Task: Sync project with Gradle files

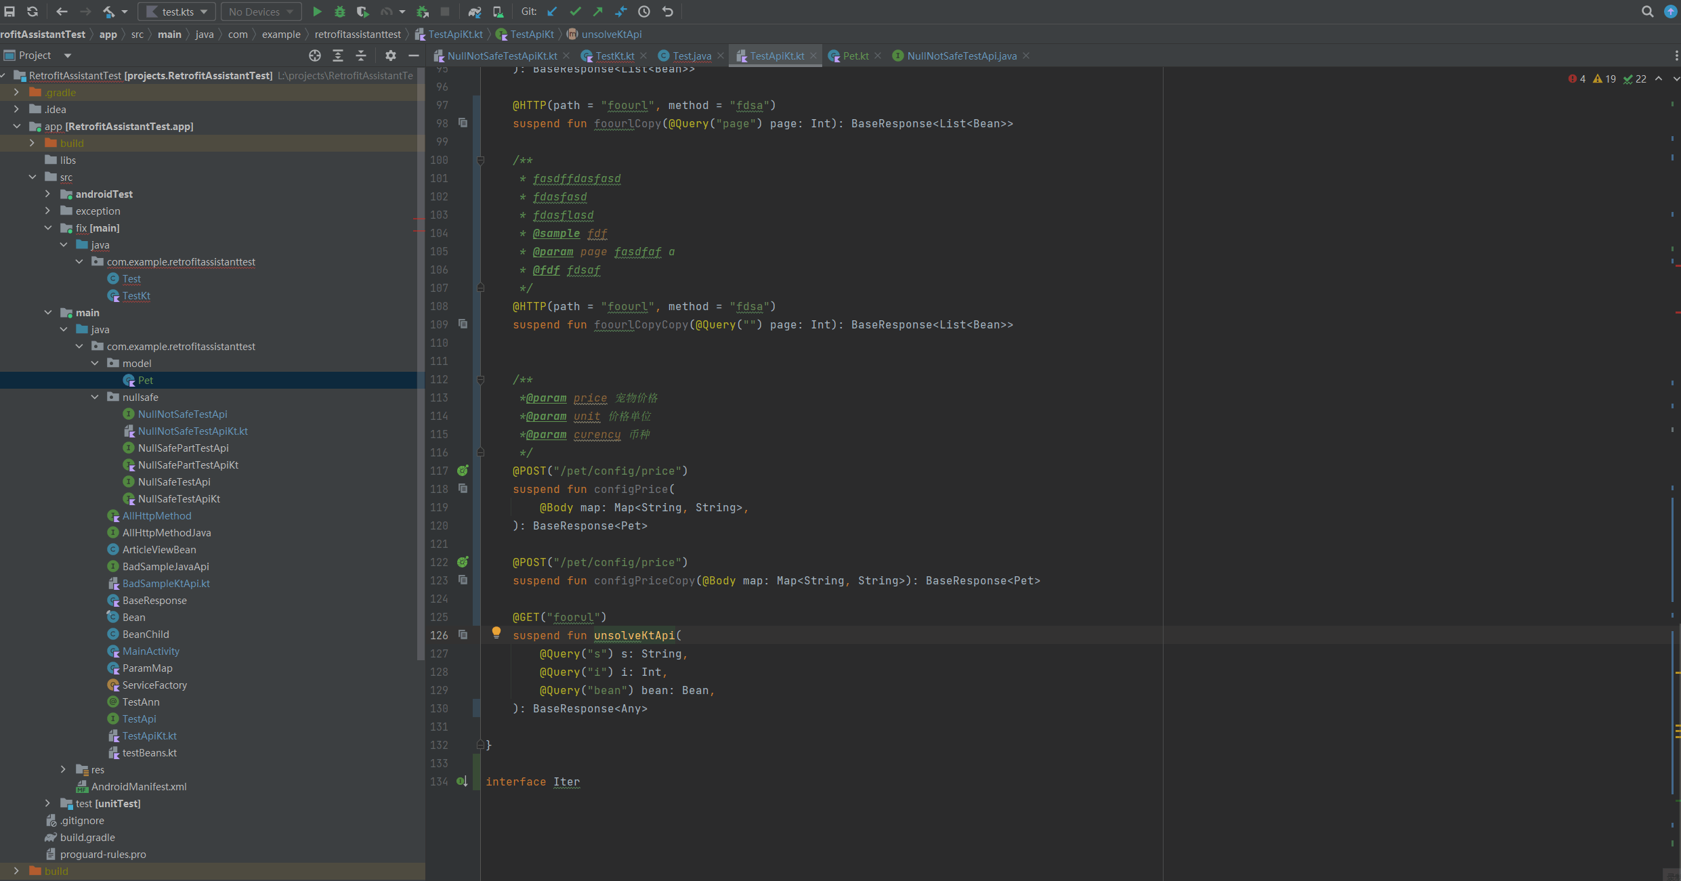Action: point(475,12)
